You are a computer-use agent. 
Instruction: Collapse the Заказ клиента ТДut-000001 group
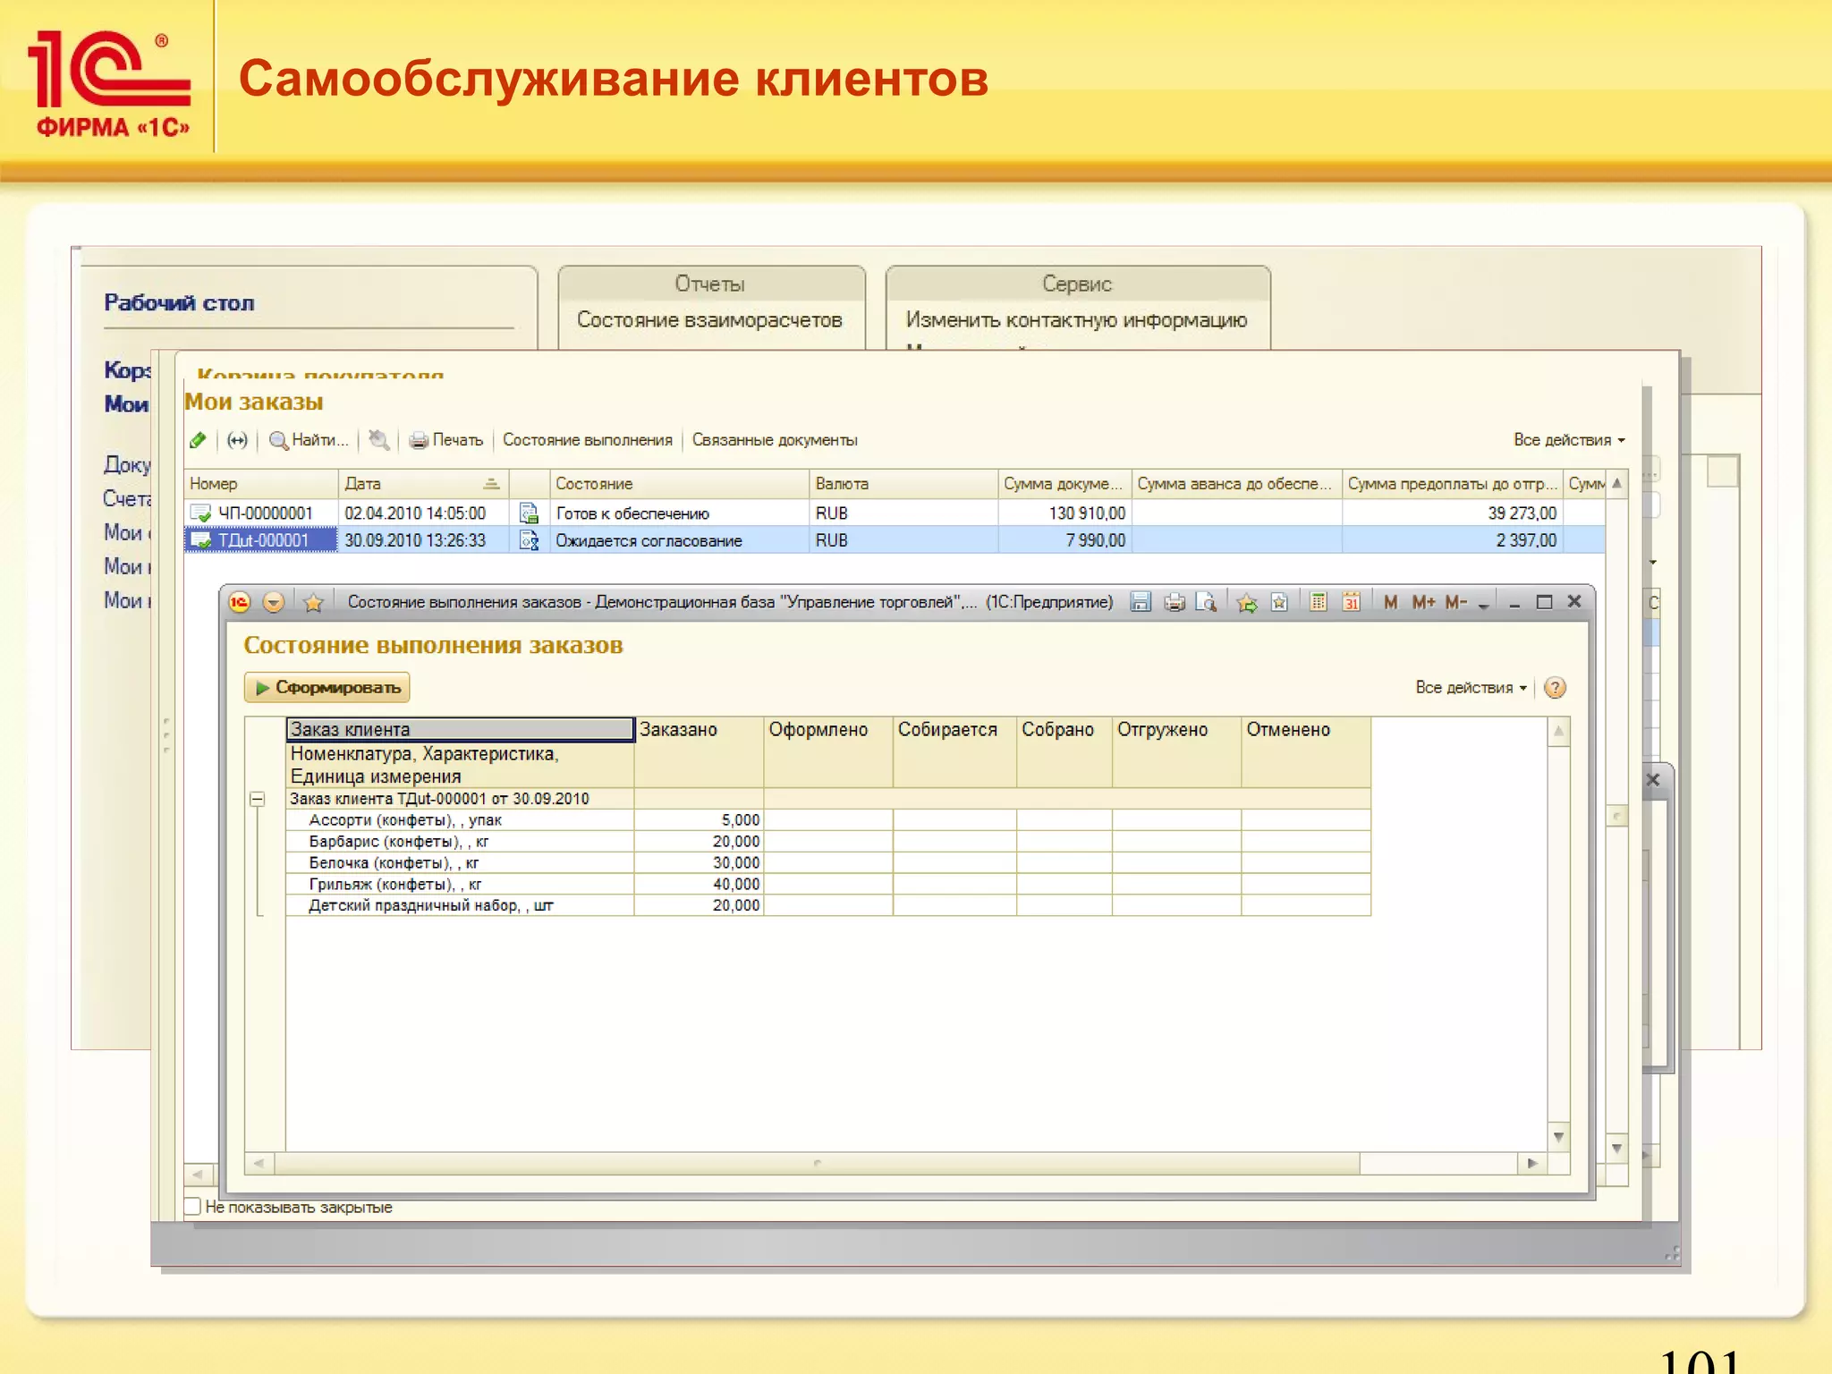258,799
